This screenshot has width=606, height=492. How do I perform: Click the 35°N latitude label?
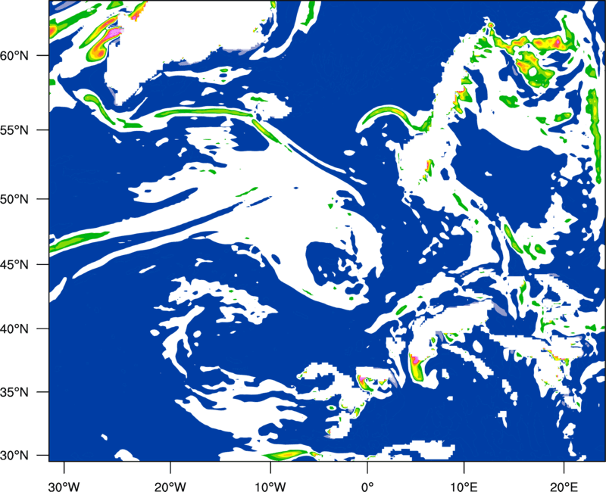[14, 392]
